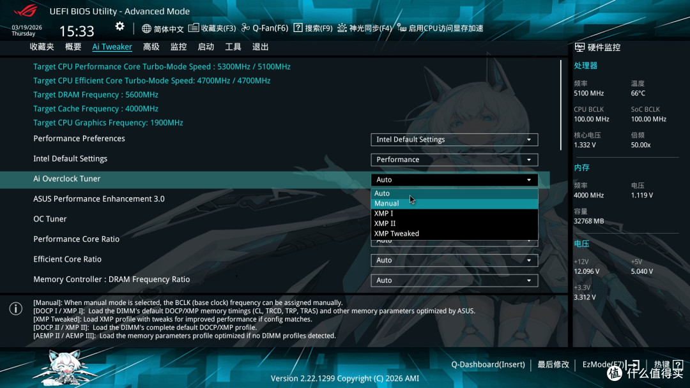Open the 启动 boot tab

(x=206, y=47)
